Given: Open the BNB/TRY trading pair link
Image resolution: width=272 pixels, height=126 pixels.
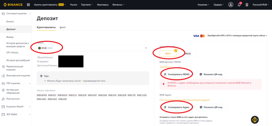Looking at the screenshot, I should (132, 95).
